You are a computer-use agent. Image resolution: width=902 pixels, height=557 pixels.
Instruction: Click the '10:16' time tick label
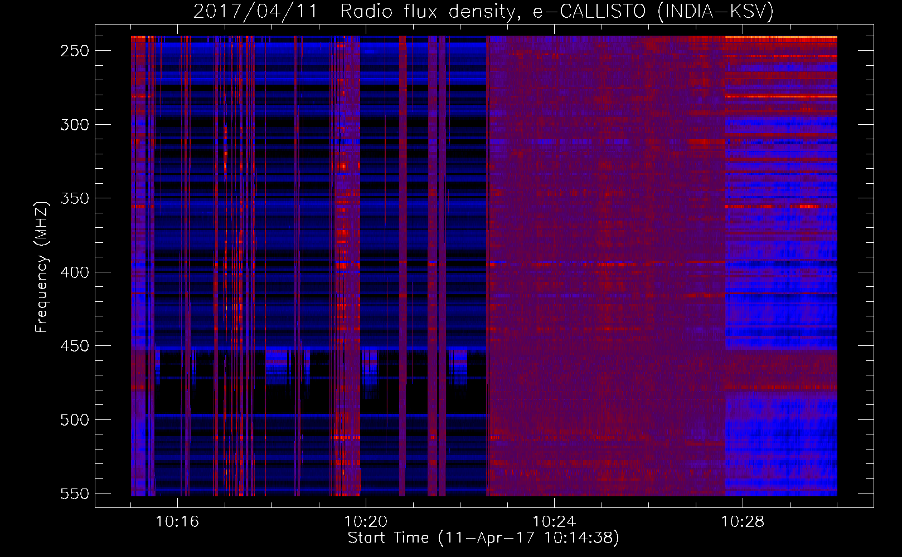(x=177, y=522)
